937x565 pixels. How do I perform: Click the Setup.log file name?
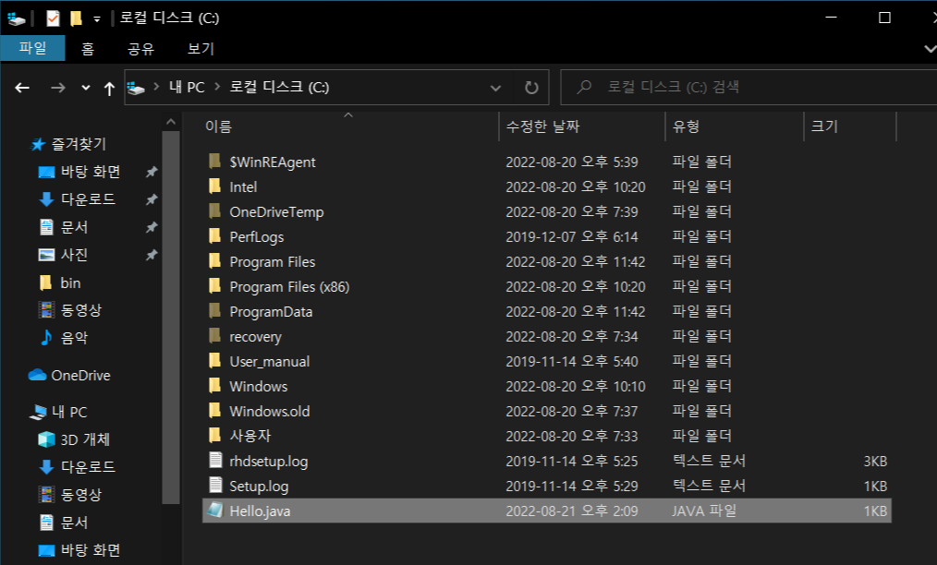point(259,487)
